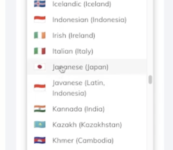Click the India flag beside Kannada
The height and width of the screenshot is (150, 173).
39,109
